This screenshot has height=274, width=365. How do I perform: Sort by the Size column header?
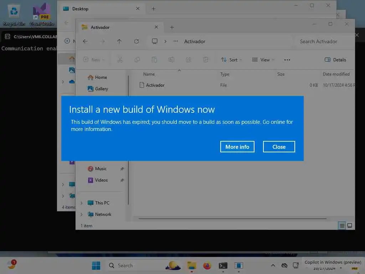281,74
